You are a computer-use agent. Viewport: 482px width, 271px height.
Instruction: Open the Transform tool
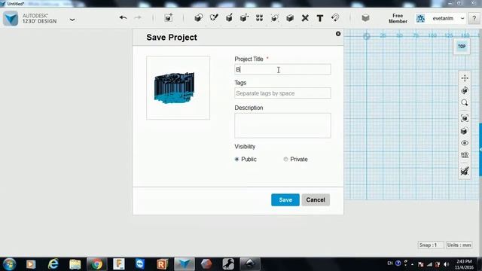[x=168, y=18]
